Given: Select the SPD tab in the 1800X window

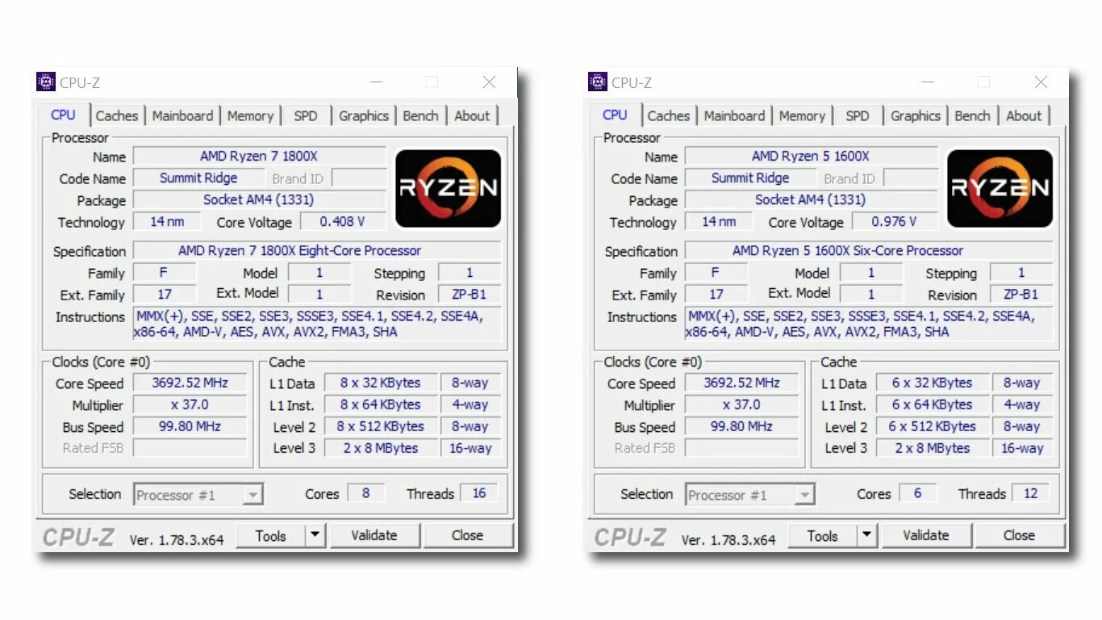Looking at the screenshot, I should click(x=306, y=115).
